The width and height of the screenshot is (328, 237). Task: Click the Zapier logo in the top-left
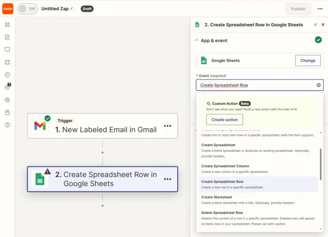point(7,9)
